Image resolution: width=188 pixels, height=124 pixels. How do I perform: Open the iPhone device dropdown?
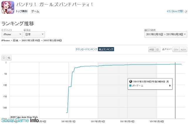click(x=12, y=34)
